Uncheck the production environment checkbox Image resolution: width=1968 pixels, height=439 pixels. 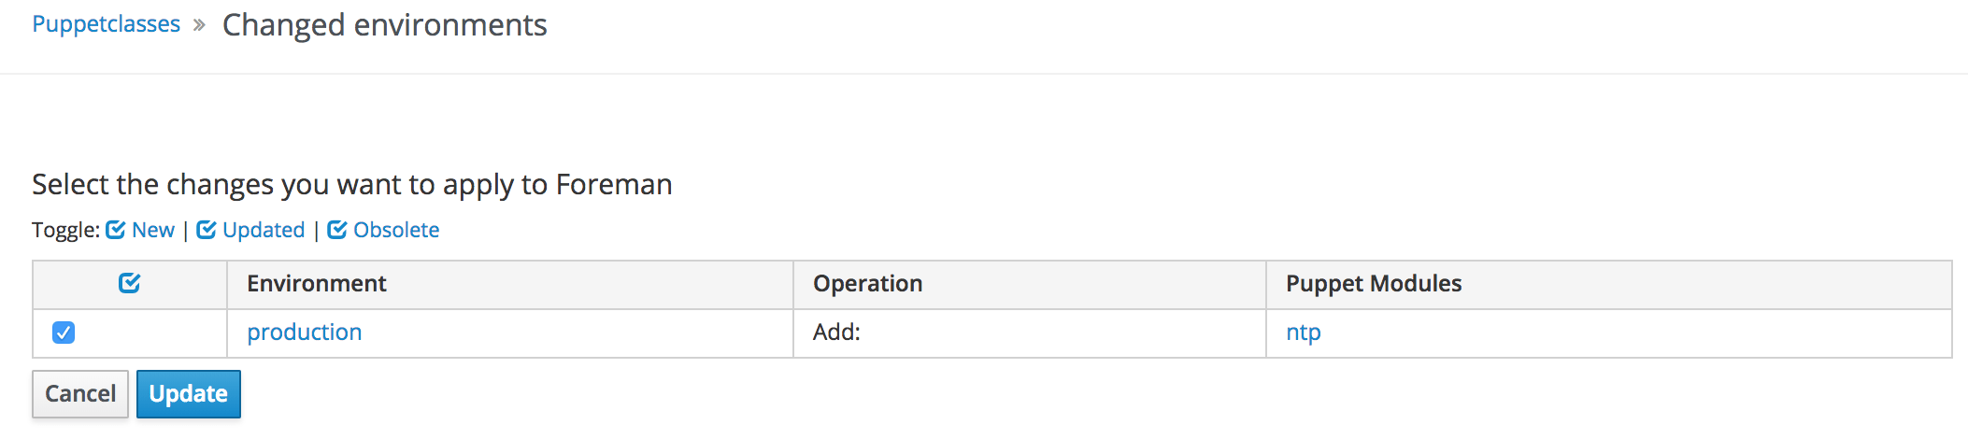click(x=64, y=333)
